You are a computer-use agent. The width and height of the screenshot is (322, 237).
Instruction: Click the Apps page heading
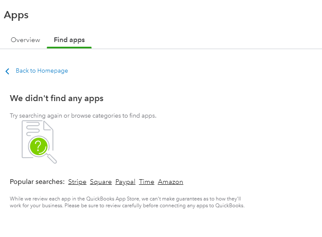point(16,15)
